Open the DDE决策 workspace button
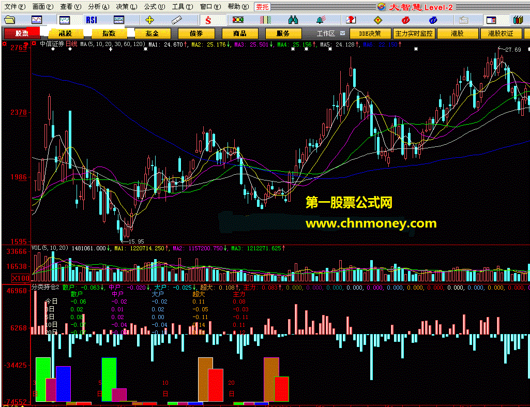 pos(370,34)
